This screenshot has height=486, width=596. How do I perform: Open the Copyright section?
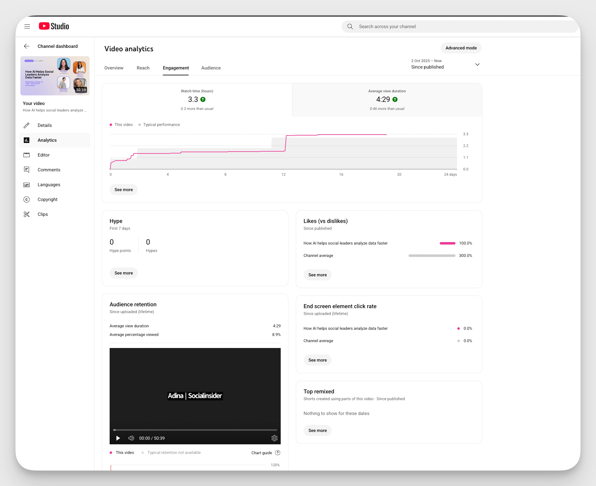(48, 199)
